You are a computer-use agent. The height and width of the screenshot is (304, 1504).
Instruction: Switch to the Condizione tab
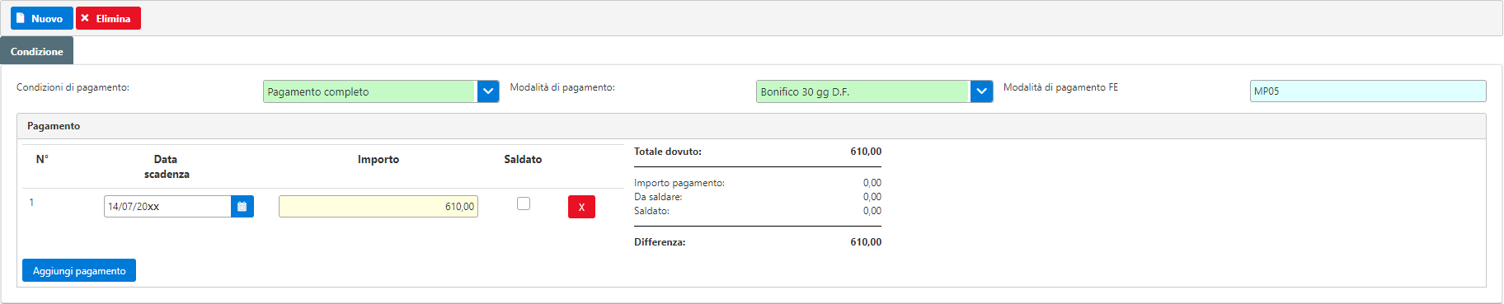(x=37, y=51)
